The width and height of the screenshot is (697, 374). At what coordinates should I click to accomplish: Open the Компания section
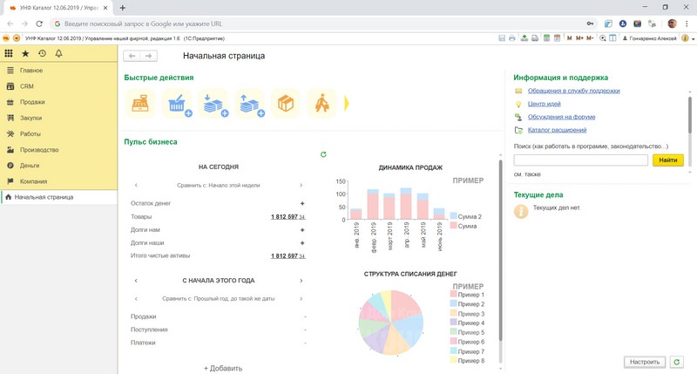pos(58,181)
